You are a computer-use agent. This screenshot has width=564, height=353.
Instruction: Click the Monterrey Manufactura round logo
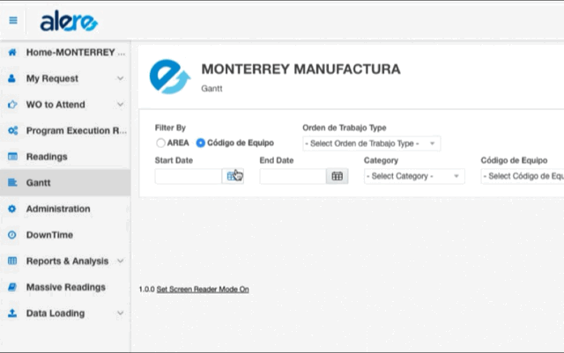click(170, 77)
